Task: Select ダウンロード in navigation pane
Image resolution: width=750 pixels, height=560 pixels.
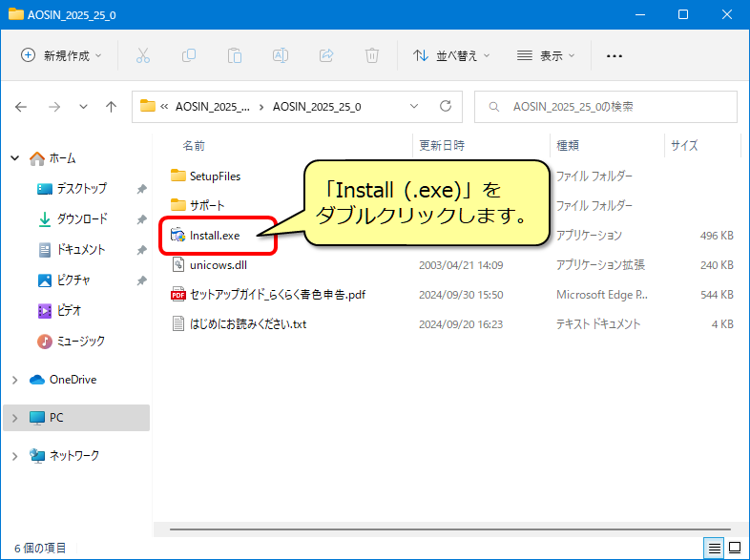Action: (81, 219)
